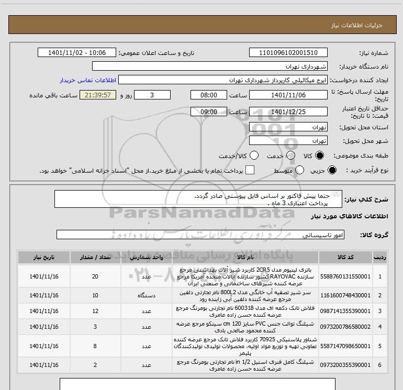Click the تاریخ نیاز column header

pyautogui.click(x=44, y=258)
